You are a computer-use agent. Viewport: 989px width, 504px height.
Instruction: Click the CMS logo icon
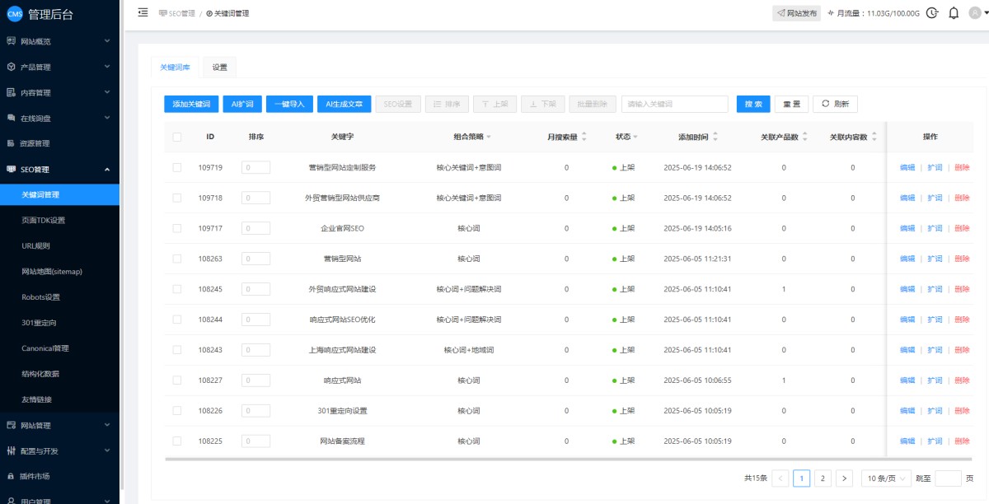14,13
